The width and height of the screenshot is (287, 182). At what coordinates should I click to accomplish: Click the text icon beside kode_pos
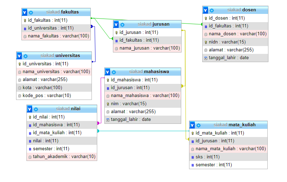coord(20,96)
